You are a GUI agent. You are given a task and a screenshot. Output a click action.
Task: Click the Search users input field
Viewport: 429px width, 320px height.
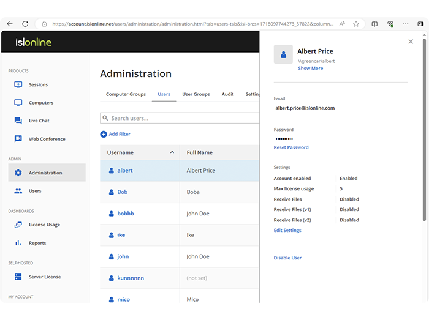pos(181,118)
